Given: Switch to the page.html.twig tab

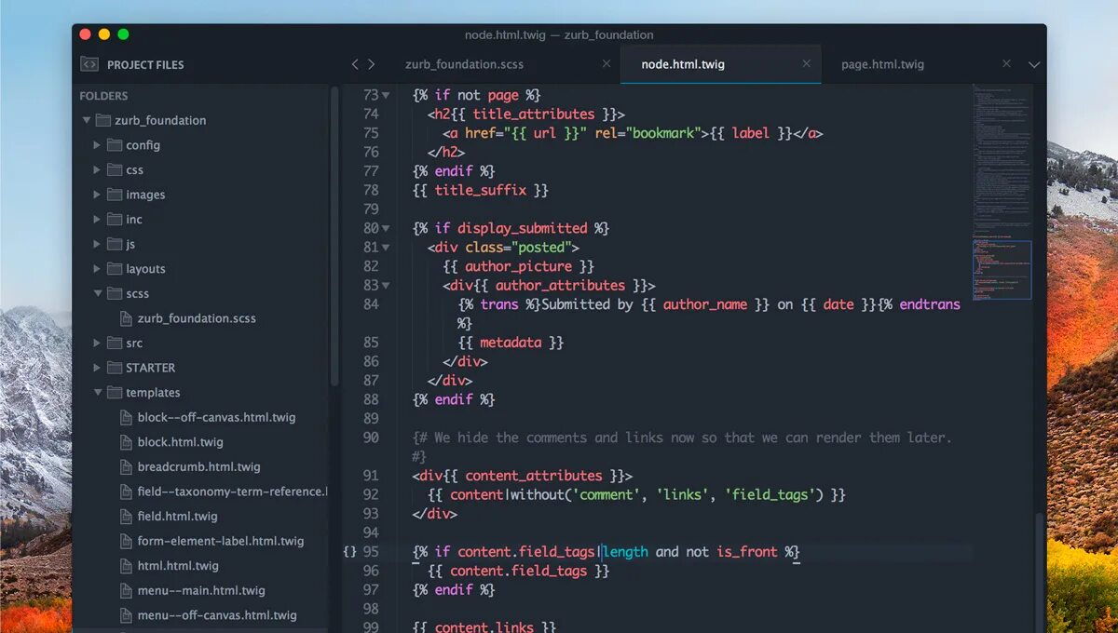Looking at the screenshot, I should (882, 64).
